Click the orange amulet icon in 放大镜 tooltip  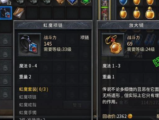[x=113, y=45]
